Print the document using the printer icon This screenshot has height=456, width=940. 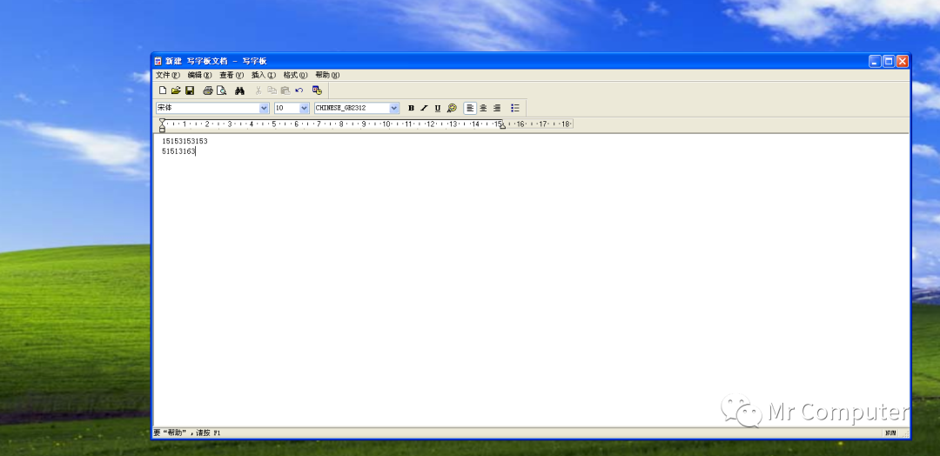(x=208, y=91)
